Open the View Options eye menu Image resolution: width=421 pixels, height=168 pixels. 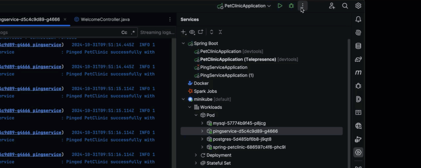point(192,32)
